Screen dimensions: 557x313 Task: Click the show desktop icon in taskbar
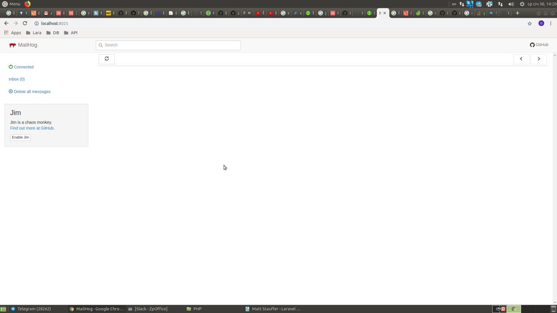3,309
